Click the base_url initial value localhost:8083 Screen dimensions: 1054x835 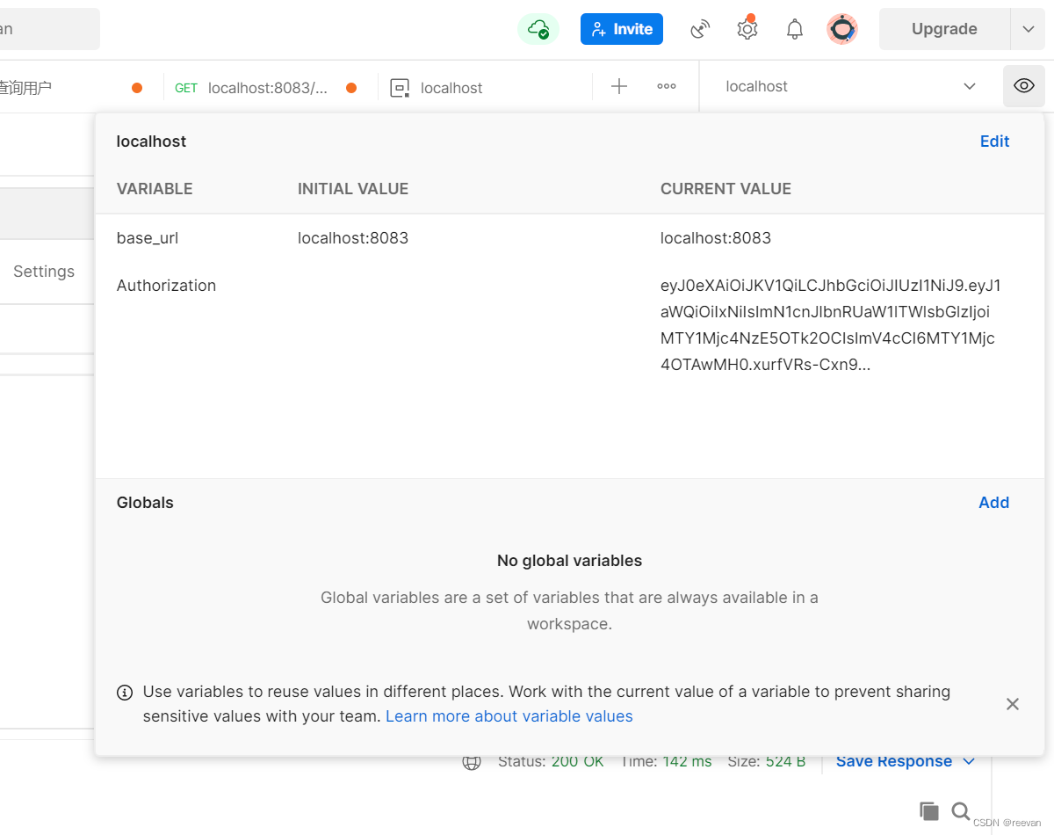tap(353, 238)
